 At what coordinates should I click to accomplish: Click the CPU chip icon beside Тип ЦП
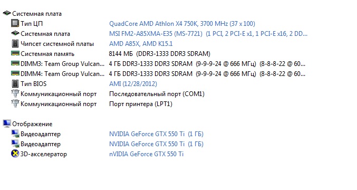pos(15,23)
